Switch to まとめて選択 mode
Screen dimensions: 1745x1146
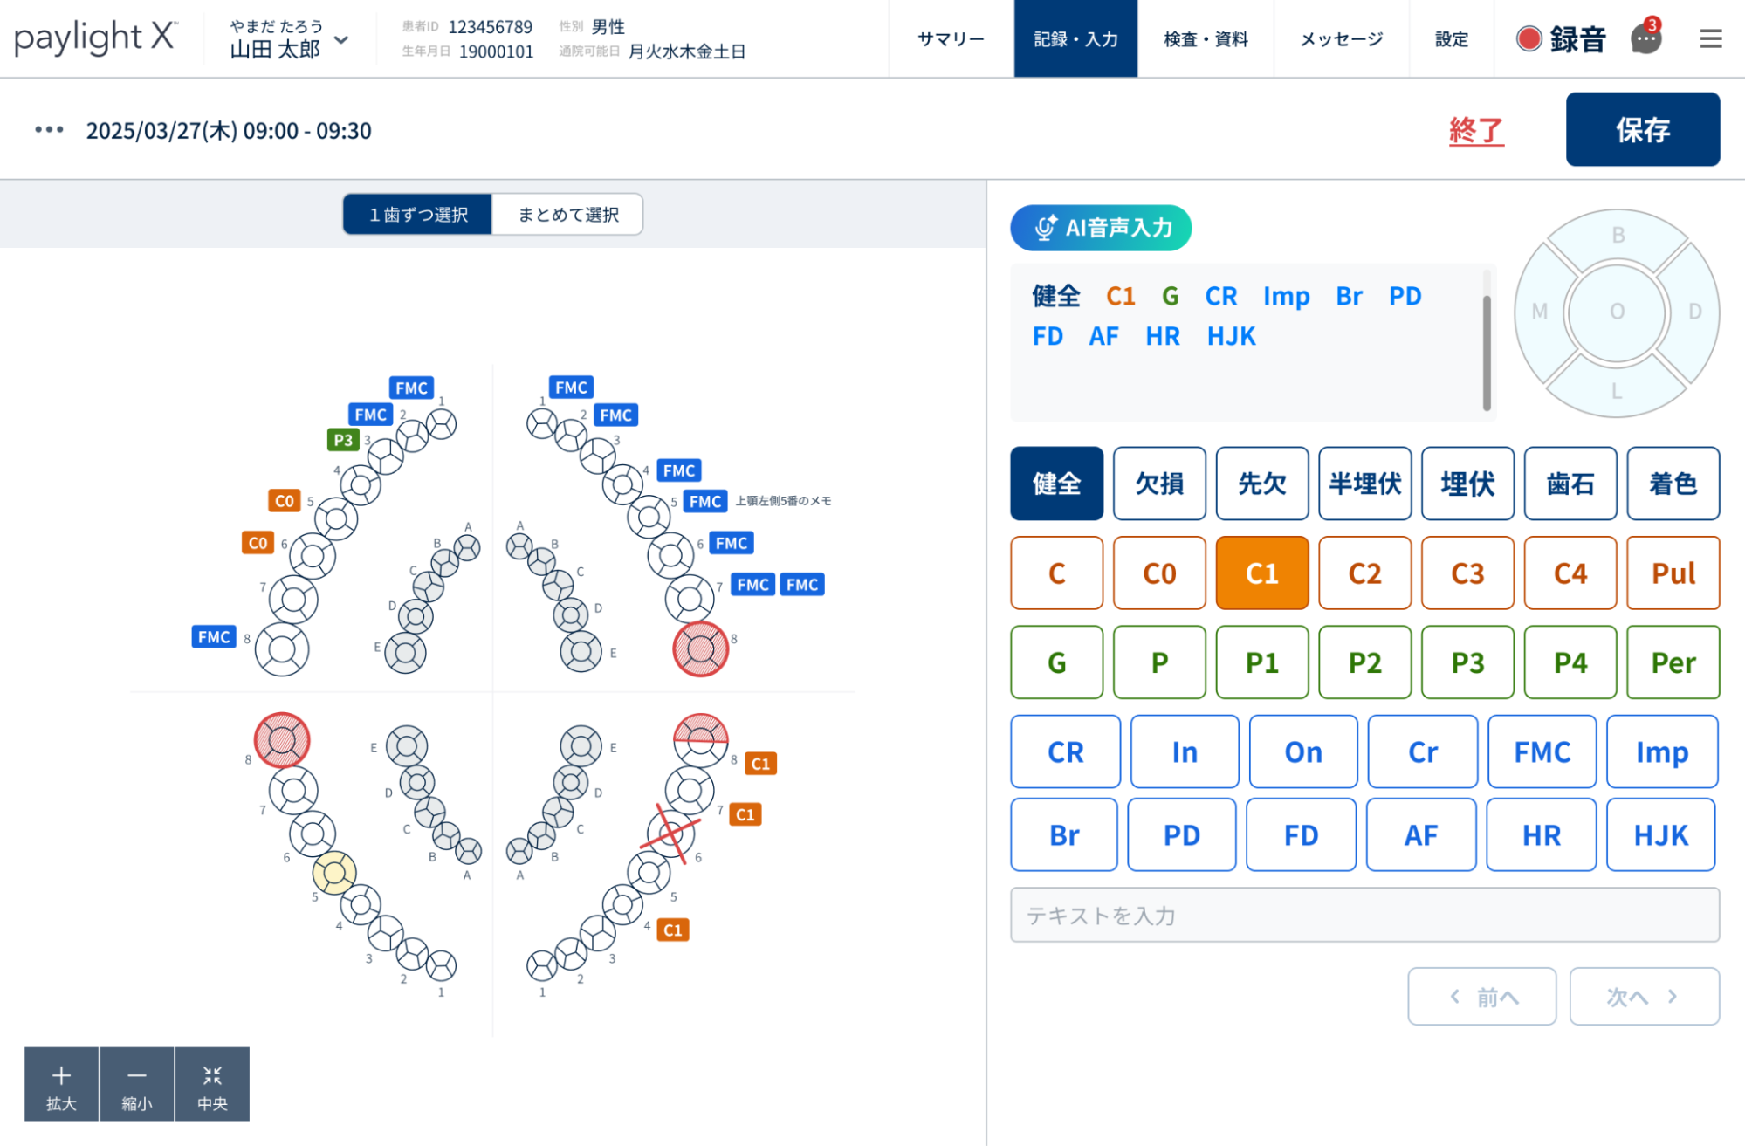568,214
